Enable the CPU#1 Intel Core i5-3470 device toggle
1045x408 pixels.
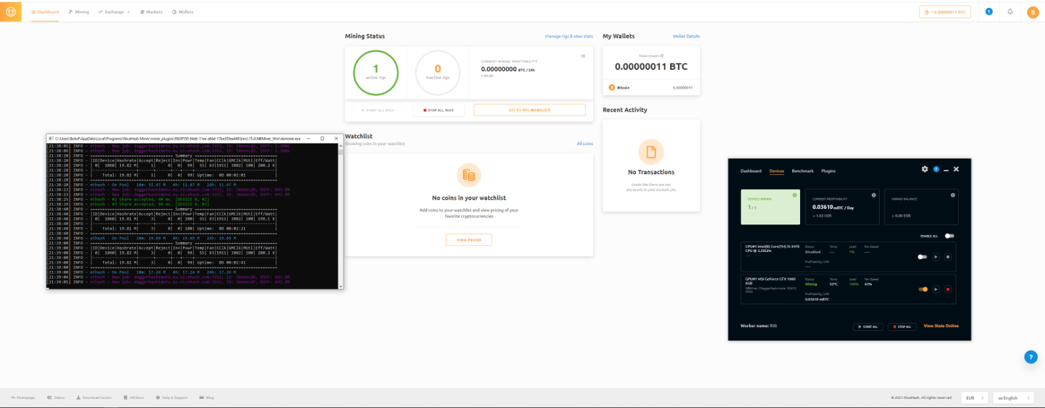[922, 257]
